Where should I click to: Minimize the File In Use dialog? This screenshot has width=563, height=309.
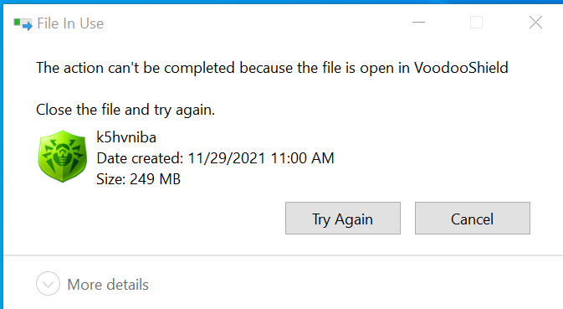pyautogui.click(x=418, y=23)
